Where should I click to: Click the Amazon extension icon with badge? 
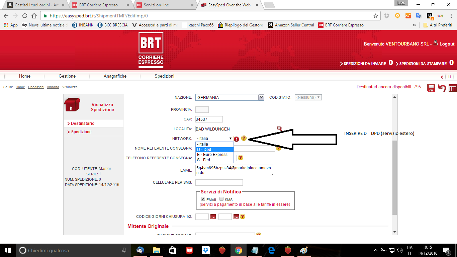pyautogui.click(x=430, y=16)
